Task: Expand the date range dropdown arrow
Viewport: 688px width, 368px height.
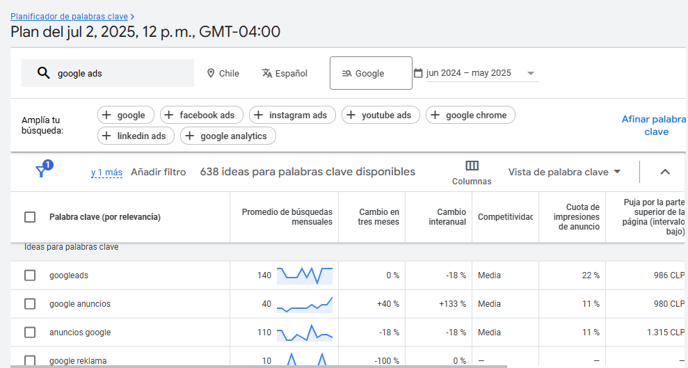Action: (530, 73)
